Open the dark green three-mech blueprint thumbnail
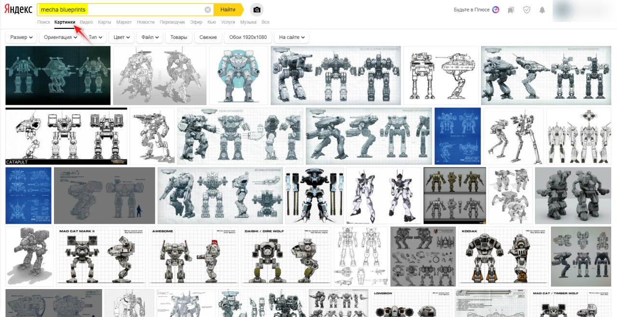The image size is (617, 317). click(58, 76)
